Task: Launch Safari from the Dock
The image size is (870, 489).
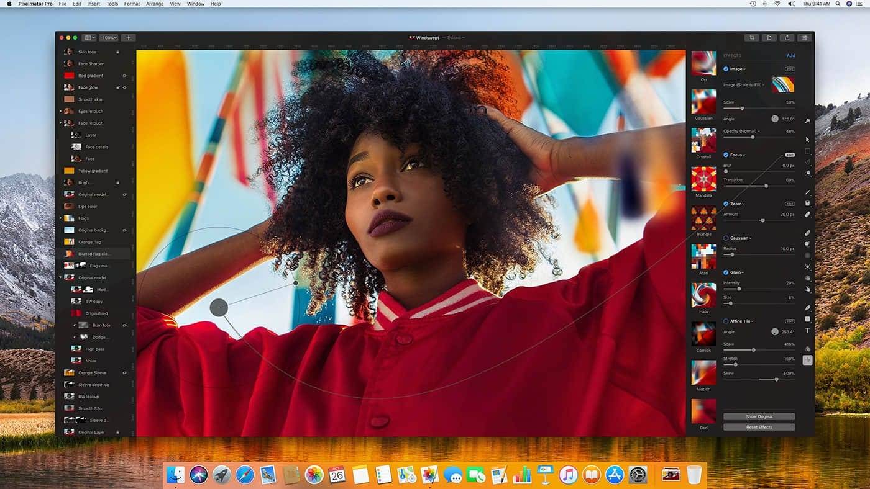Action: point(245,475)
